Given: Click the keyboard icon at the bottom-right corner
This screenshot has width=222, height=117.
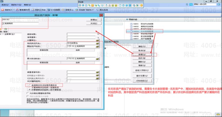Looking at the screenshot, I should click(218, 114).
